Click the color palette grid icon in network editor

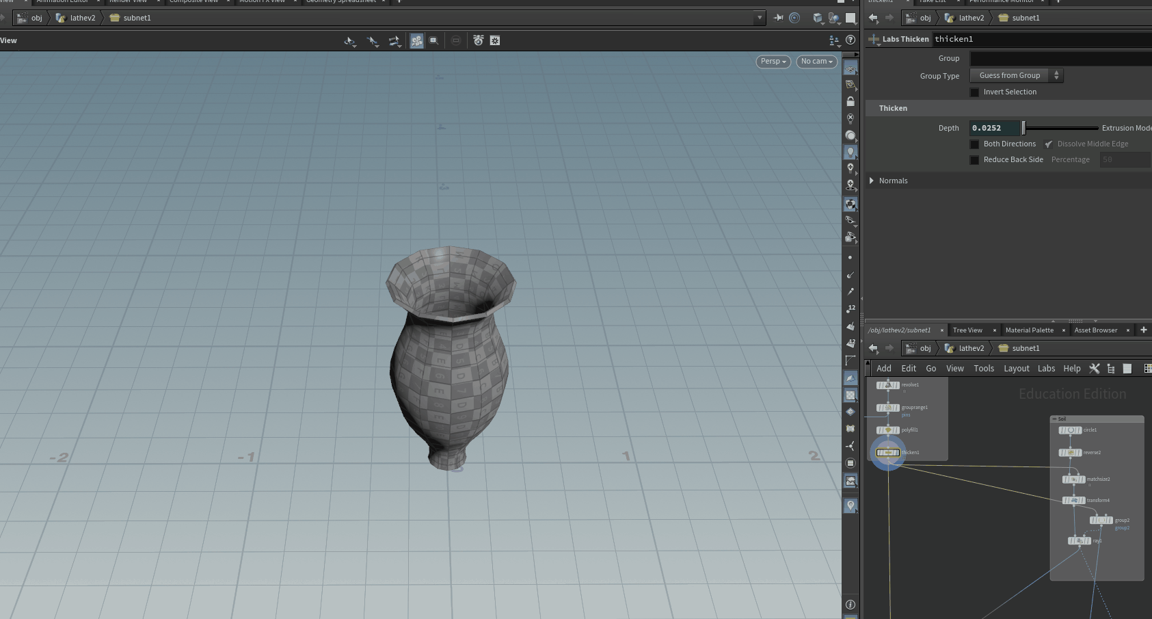[1148, 369]
